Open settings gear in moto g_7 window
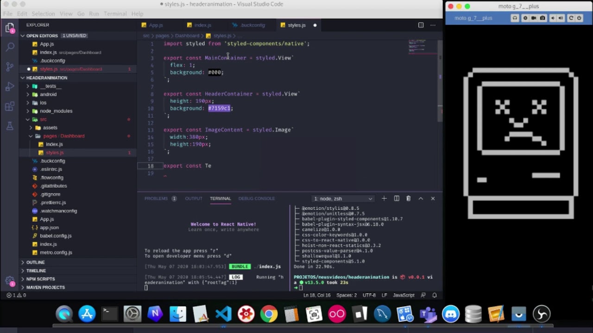Viewport: 593px width, 333px height. (525, 18)
